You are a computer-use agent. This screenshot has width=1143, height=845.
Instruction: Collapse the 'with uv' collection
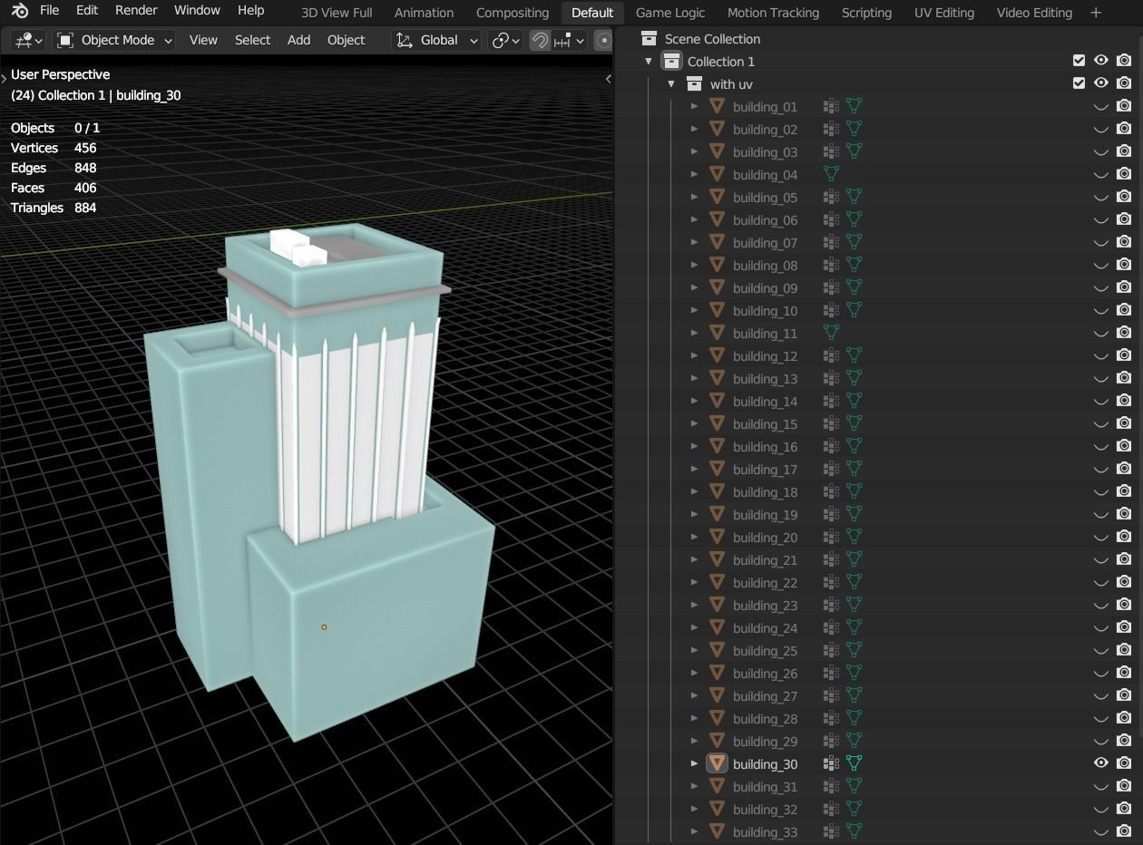pos(671,84)
